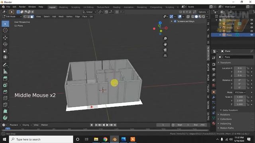Uncheck the Screencast Keys checkbox
Image resolution: width=255 pixels, height=143 pixels.
point(175,21)
